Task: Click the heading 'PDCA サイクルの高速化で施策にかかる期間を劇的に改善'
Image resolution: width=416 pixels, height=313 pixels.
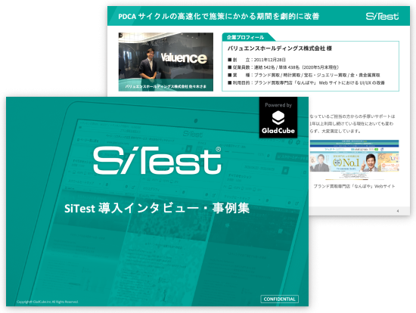Action: coord(219,17)
